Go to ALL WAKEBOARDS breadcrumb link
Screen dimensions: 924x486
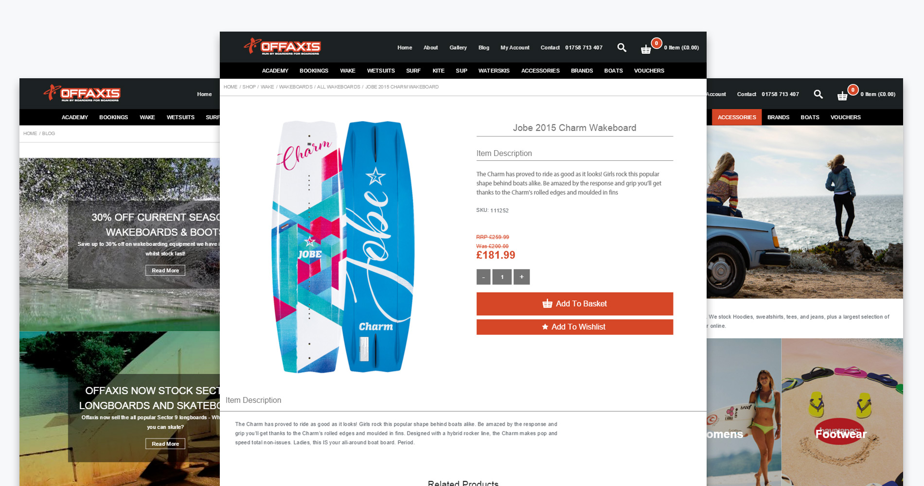coord(338,87)
